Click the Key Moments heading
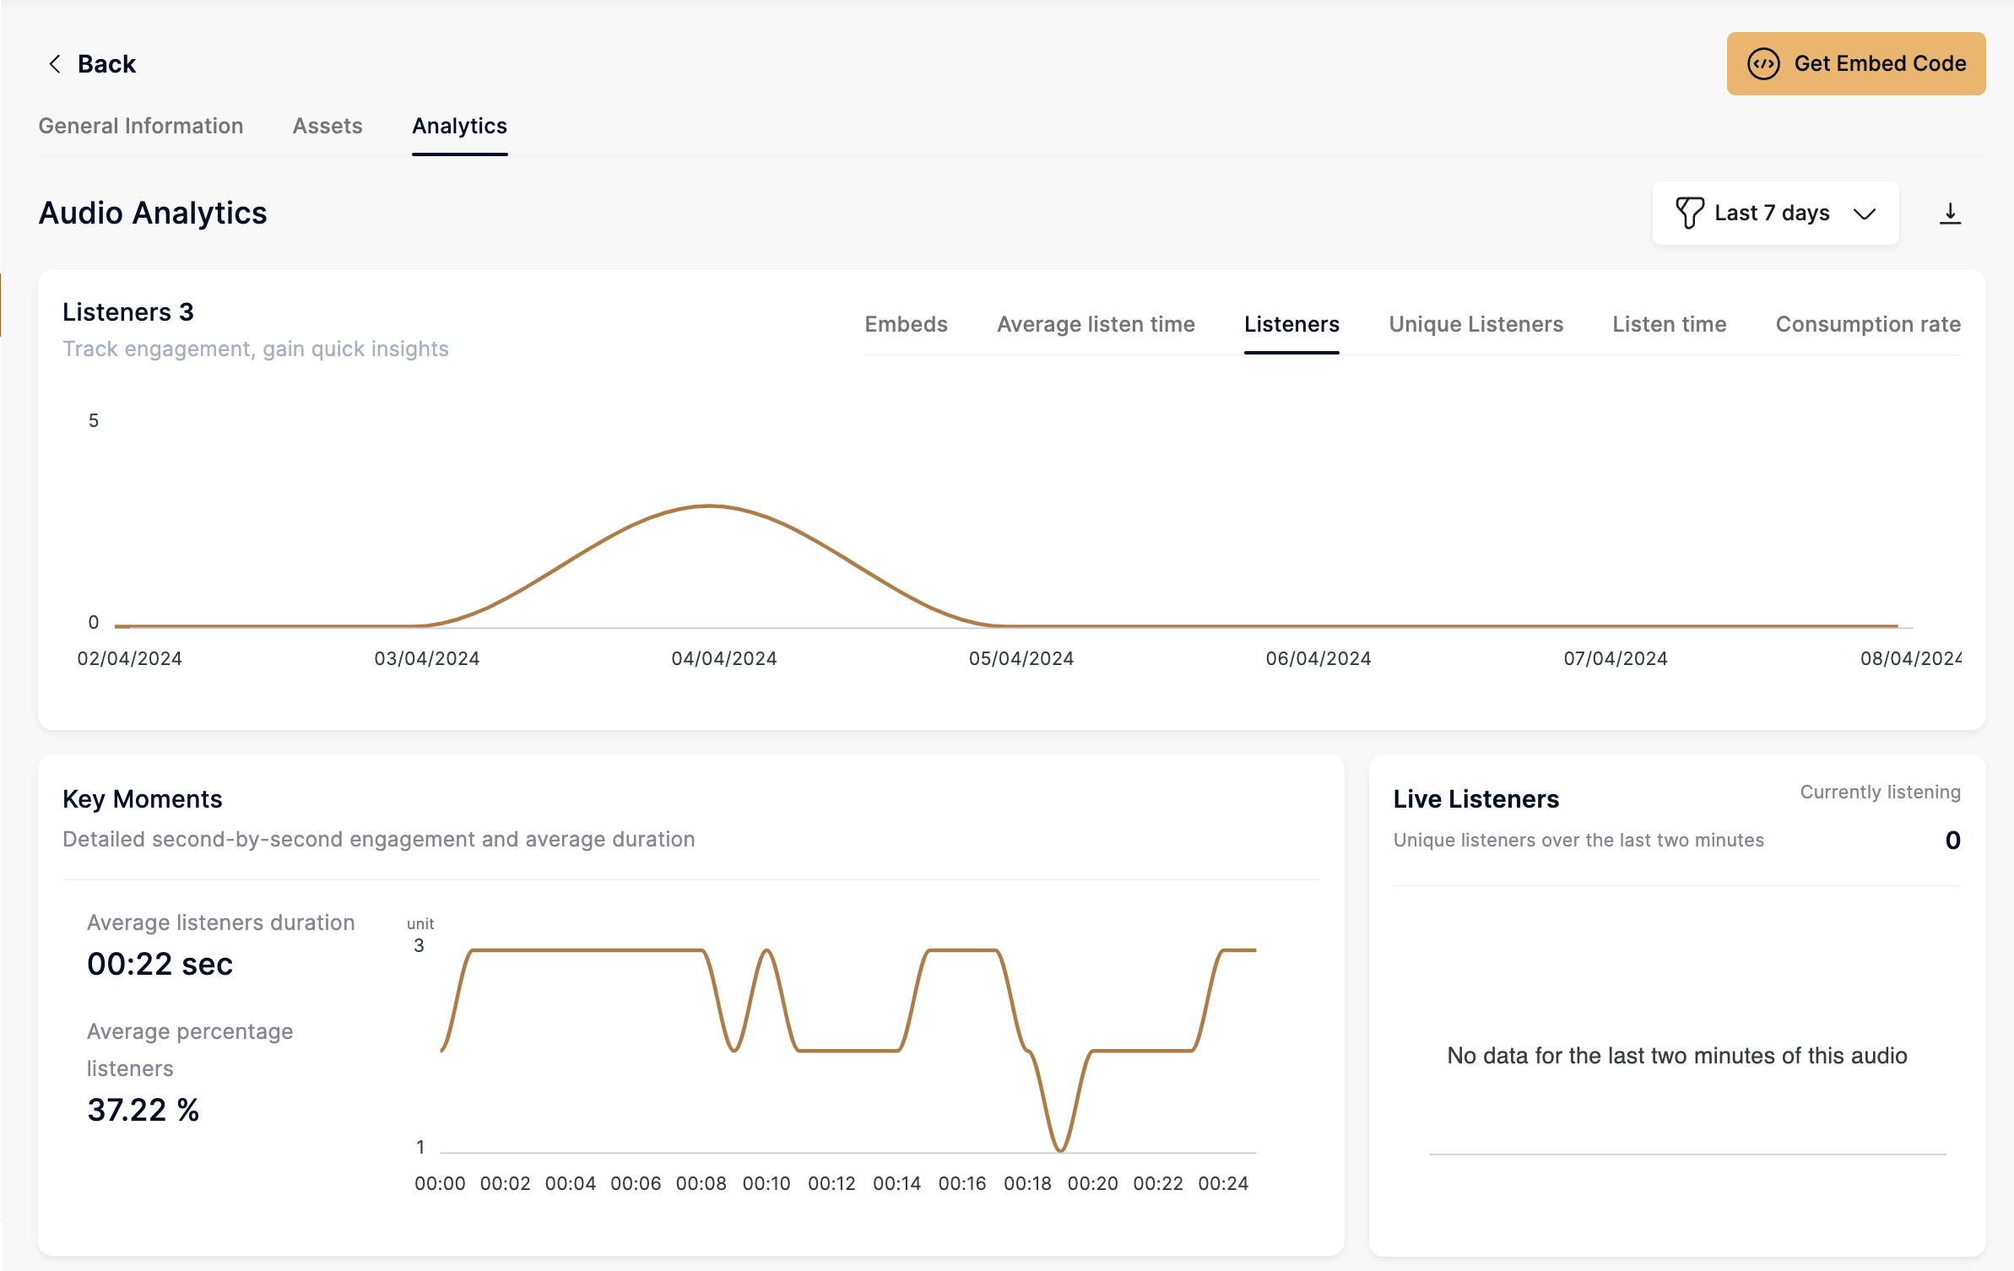Image resolution: width=2014 pixels, height=1271 pixels. click(x=143, y=798)
